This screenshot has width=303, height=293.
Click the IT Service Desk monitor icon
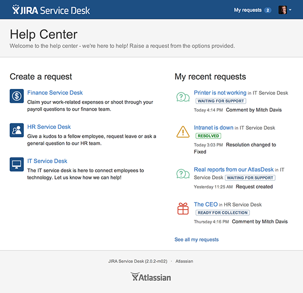[17, 164]
